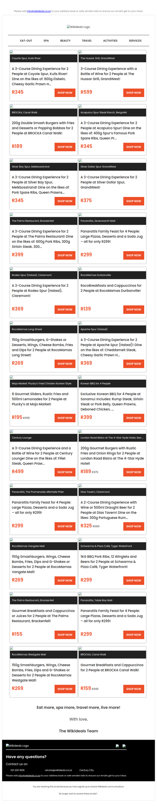This screenshot has height=806, width=157.
Task: Open the EAT-OUT category
Action: click(26, 40)
